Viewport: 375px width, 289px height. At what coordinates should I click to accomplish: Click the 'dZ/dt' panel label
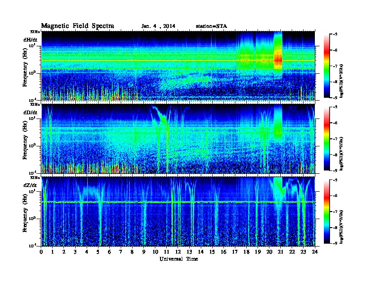30,185
